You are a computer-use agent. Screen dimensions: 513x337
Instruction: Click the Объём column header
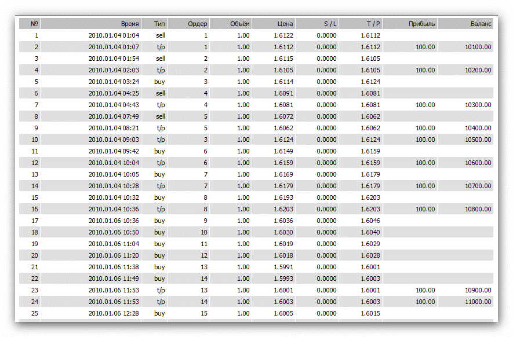click(x=231, y=24)
